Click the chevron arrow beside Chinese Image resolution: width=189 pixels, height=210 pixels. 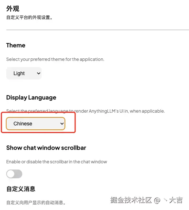(62, 124)
